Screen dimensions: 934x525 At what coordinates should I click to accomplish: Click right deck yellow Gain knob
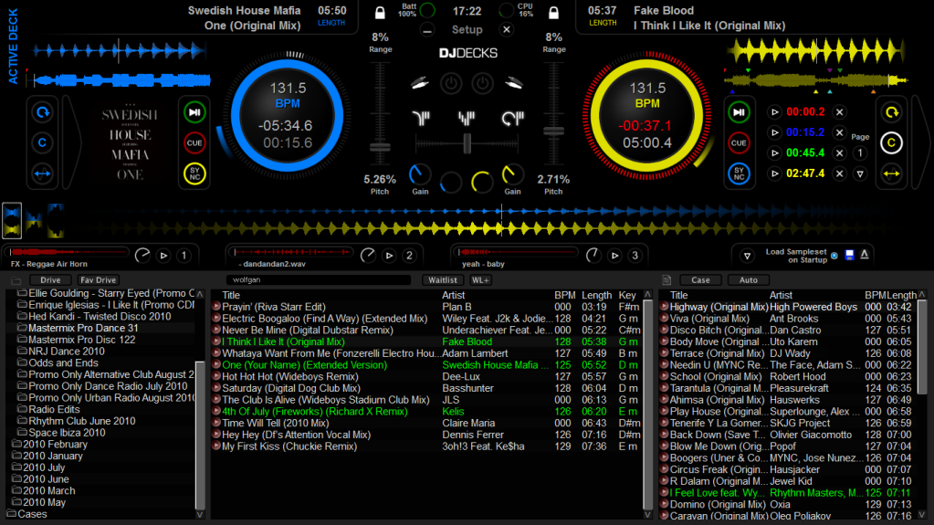[513, 174]
